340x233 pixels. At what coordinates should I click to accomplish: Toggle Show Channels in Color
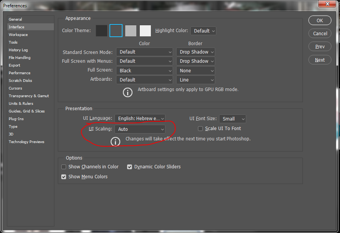(x=64, y=167)
